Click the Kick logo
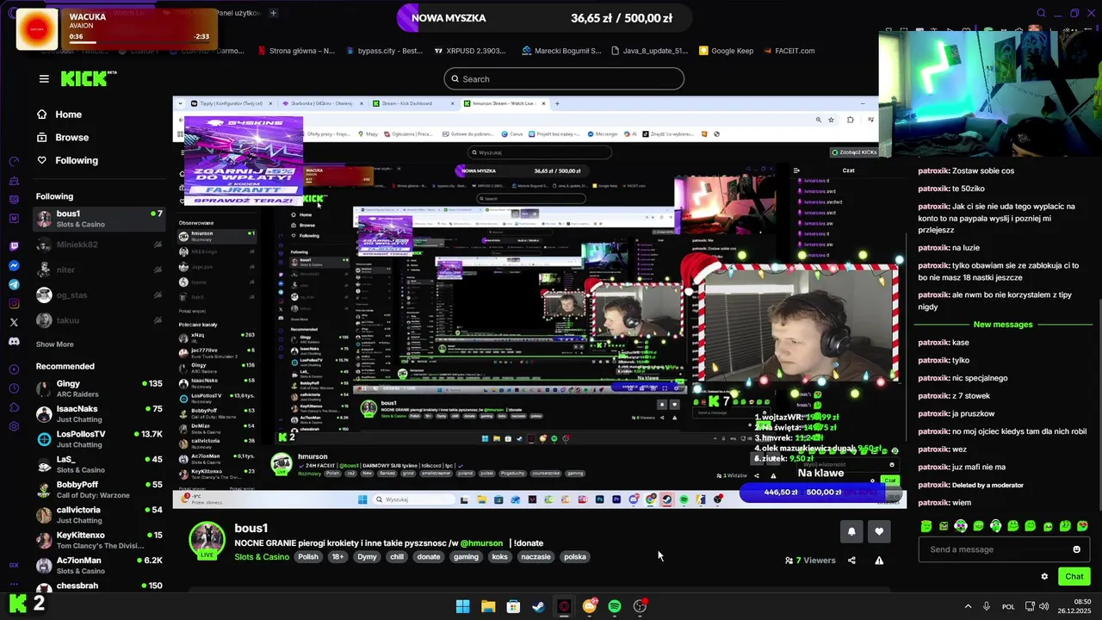Screen dimensions: 1102x620 coord(87,78)
